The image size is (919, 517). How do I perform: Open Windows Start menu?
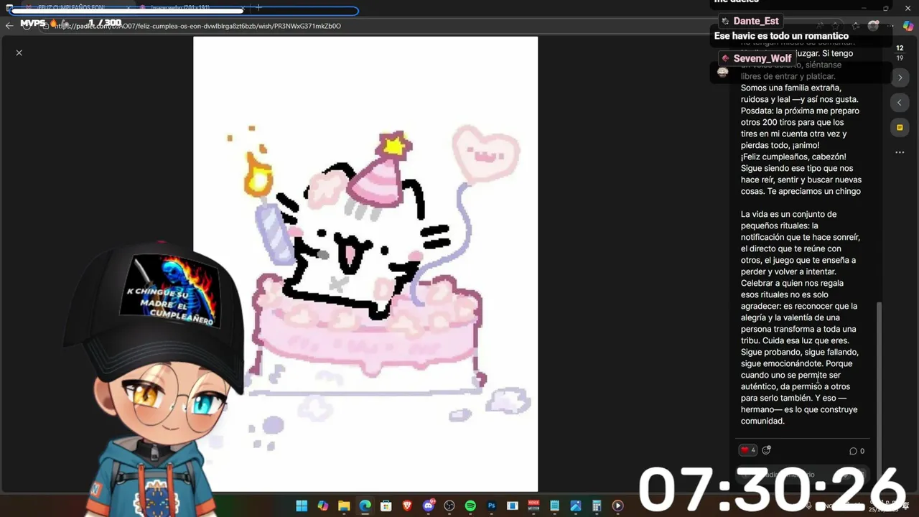[302, 506]
